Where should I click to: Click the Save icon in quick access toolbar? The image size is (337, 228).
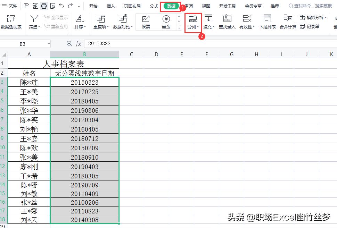pyautogui.click(x=26, y=6)
